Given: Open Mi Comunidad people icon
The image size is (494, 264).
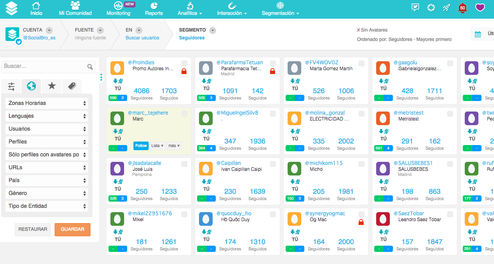Looking at the screenshot, I should tap(75, 5).
